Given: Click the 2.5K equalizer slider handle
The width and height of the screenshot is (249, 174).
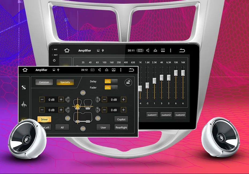Looking at the screenshot, I should pyautogui.click(x=154, y=81).
